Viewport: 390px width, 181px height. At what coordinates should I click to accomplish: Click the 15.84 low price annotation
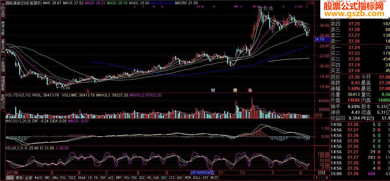coord(65,88)
